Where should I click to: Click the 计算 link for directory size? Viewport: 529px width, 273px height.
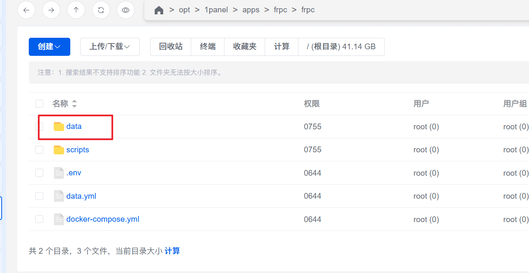click(x=172, y=251)
